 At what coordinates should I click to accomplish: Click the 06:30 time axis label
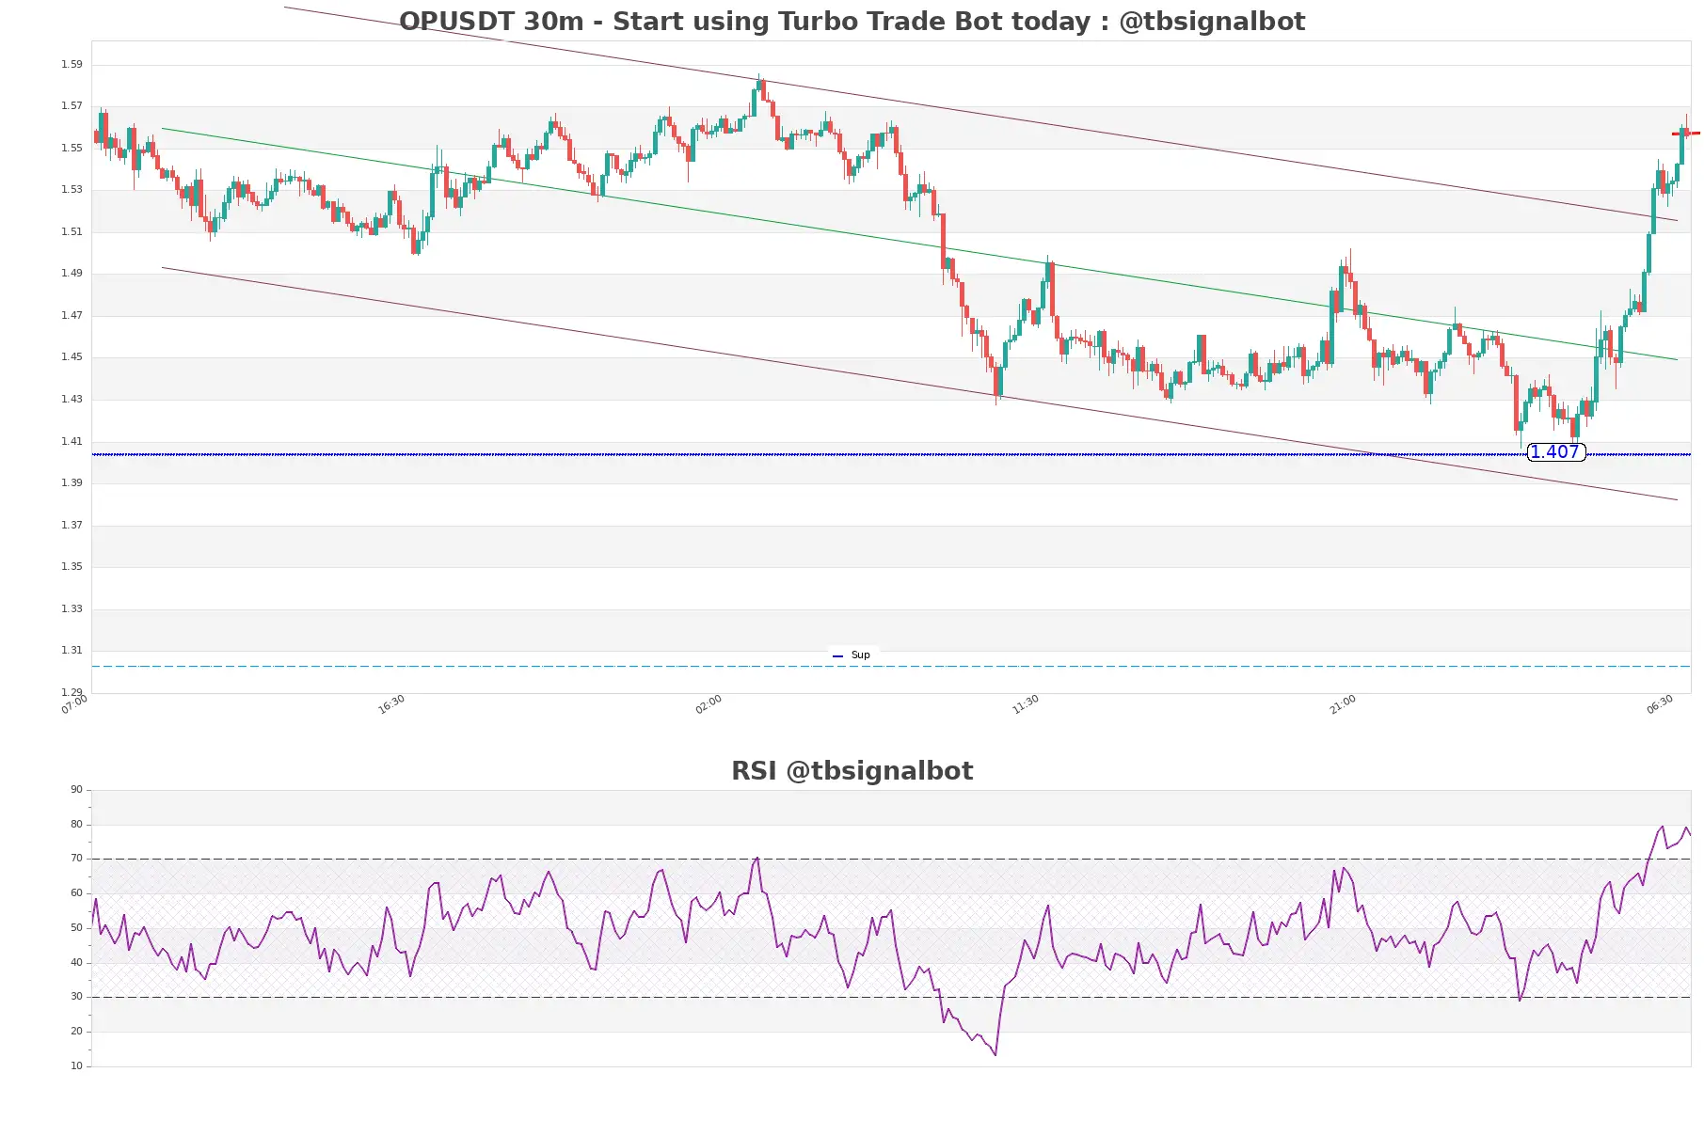point(1660,704)
